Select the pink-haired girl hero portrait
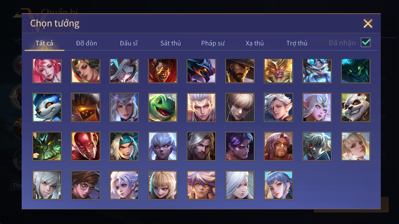399x224 pixels. [x=47, y=71]
